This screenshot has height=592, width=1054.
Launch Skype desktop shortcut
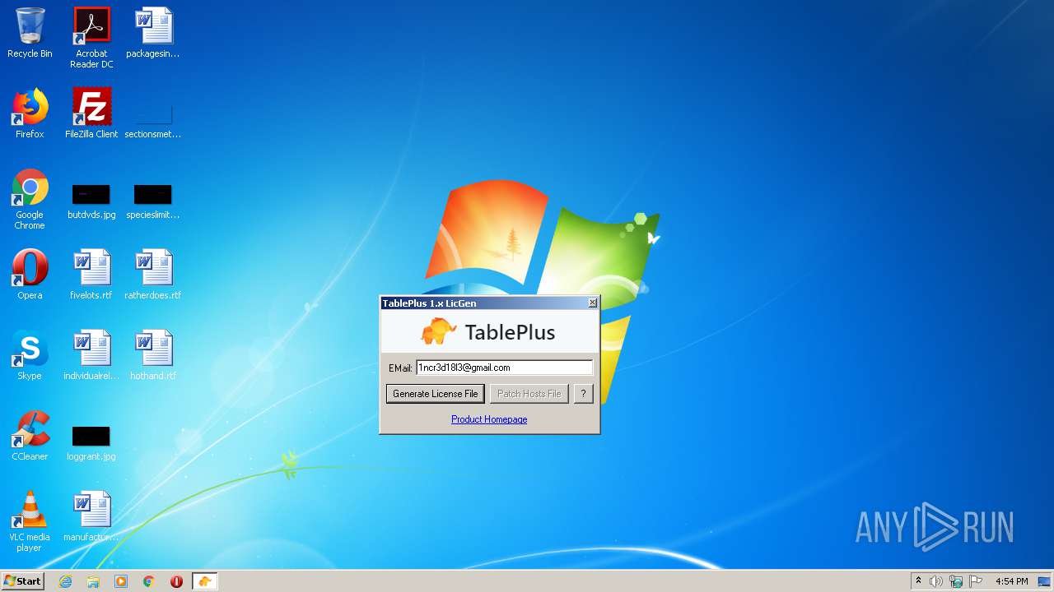pos(30,355)
